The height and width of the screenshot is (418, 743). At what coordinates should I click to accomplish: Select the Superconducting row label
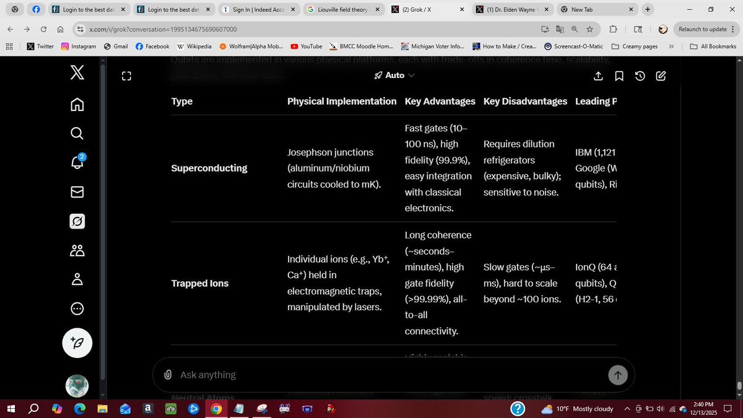209,168
